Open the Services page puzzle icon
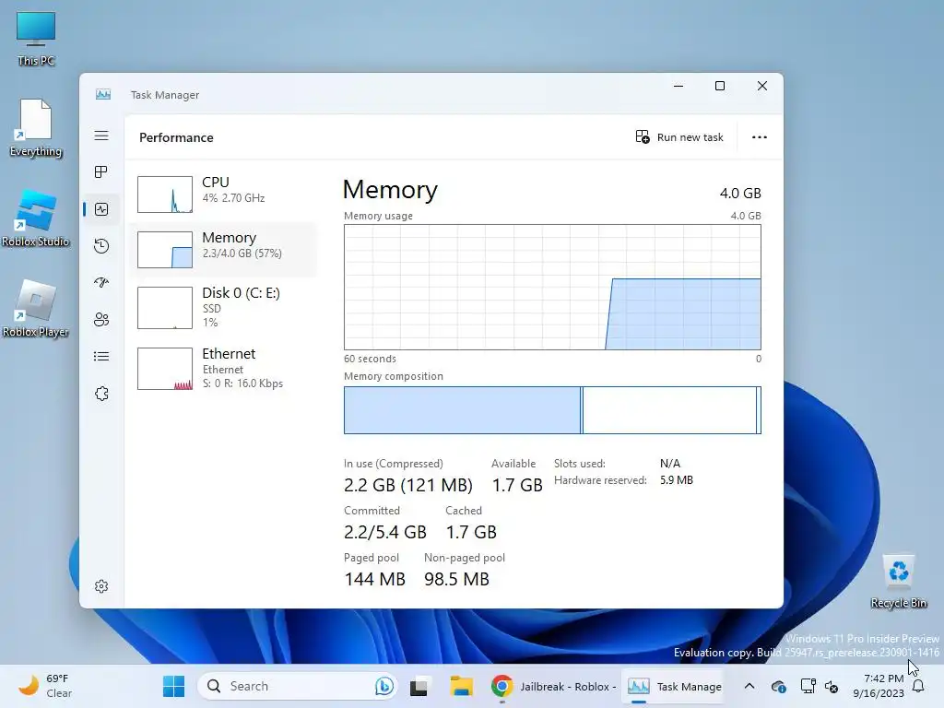This screenshot has height=708, width=944. (x=101, y=394)
